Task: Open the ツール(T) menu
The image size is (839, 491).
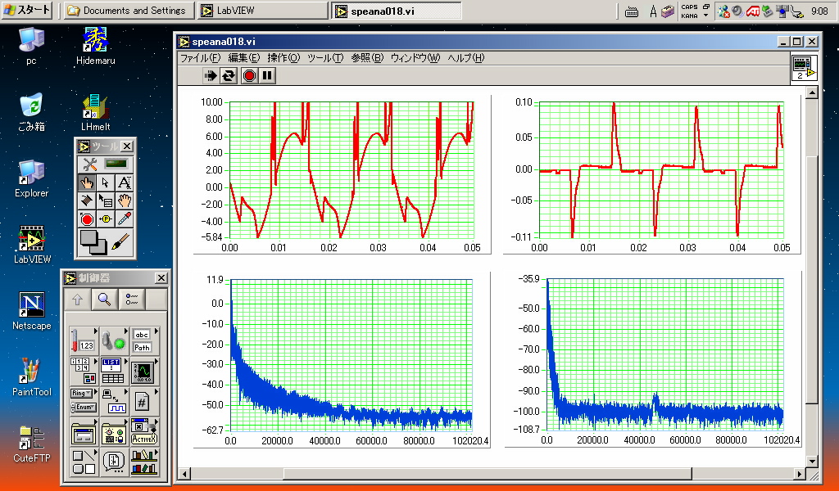Action: point(324,58)
